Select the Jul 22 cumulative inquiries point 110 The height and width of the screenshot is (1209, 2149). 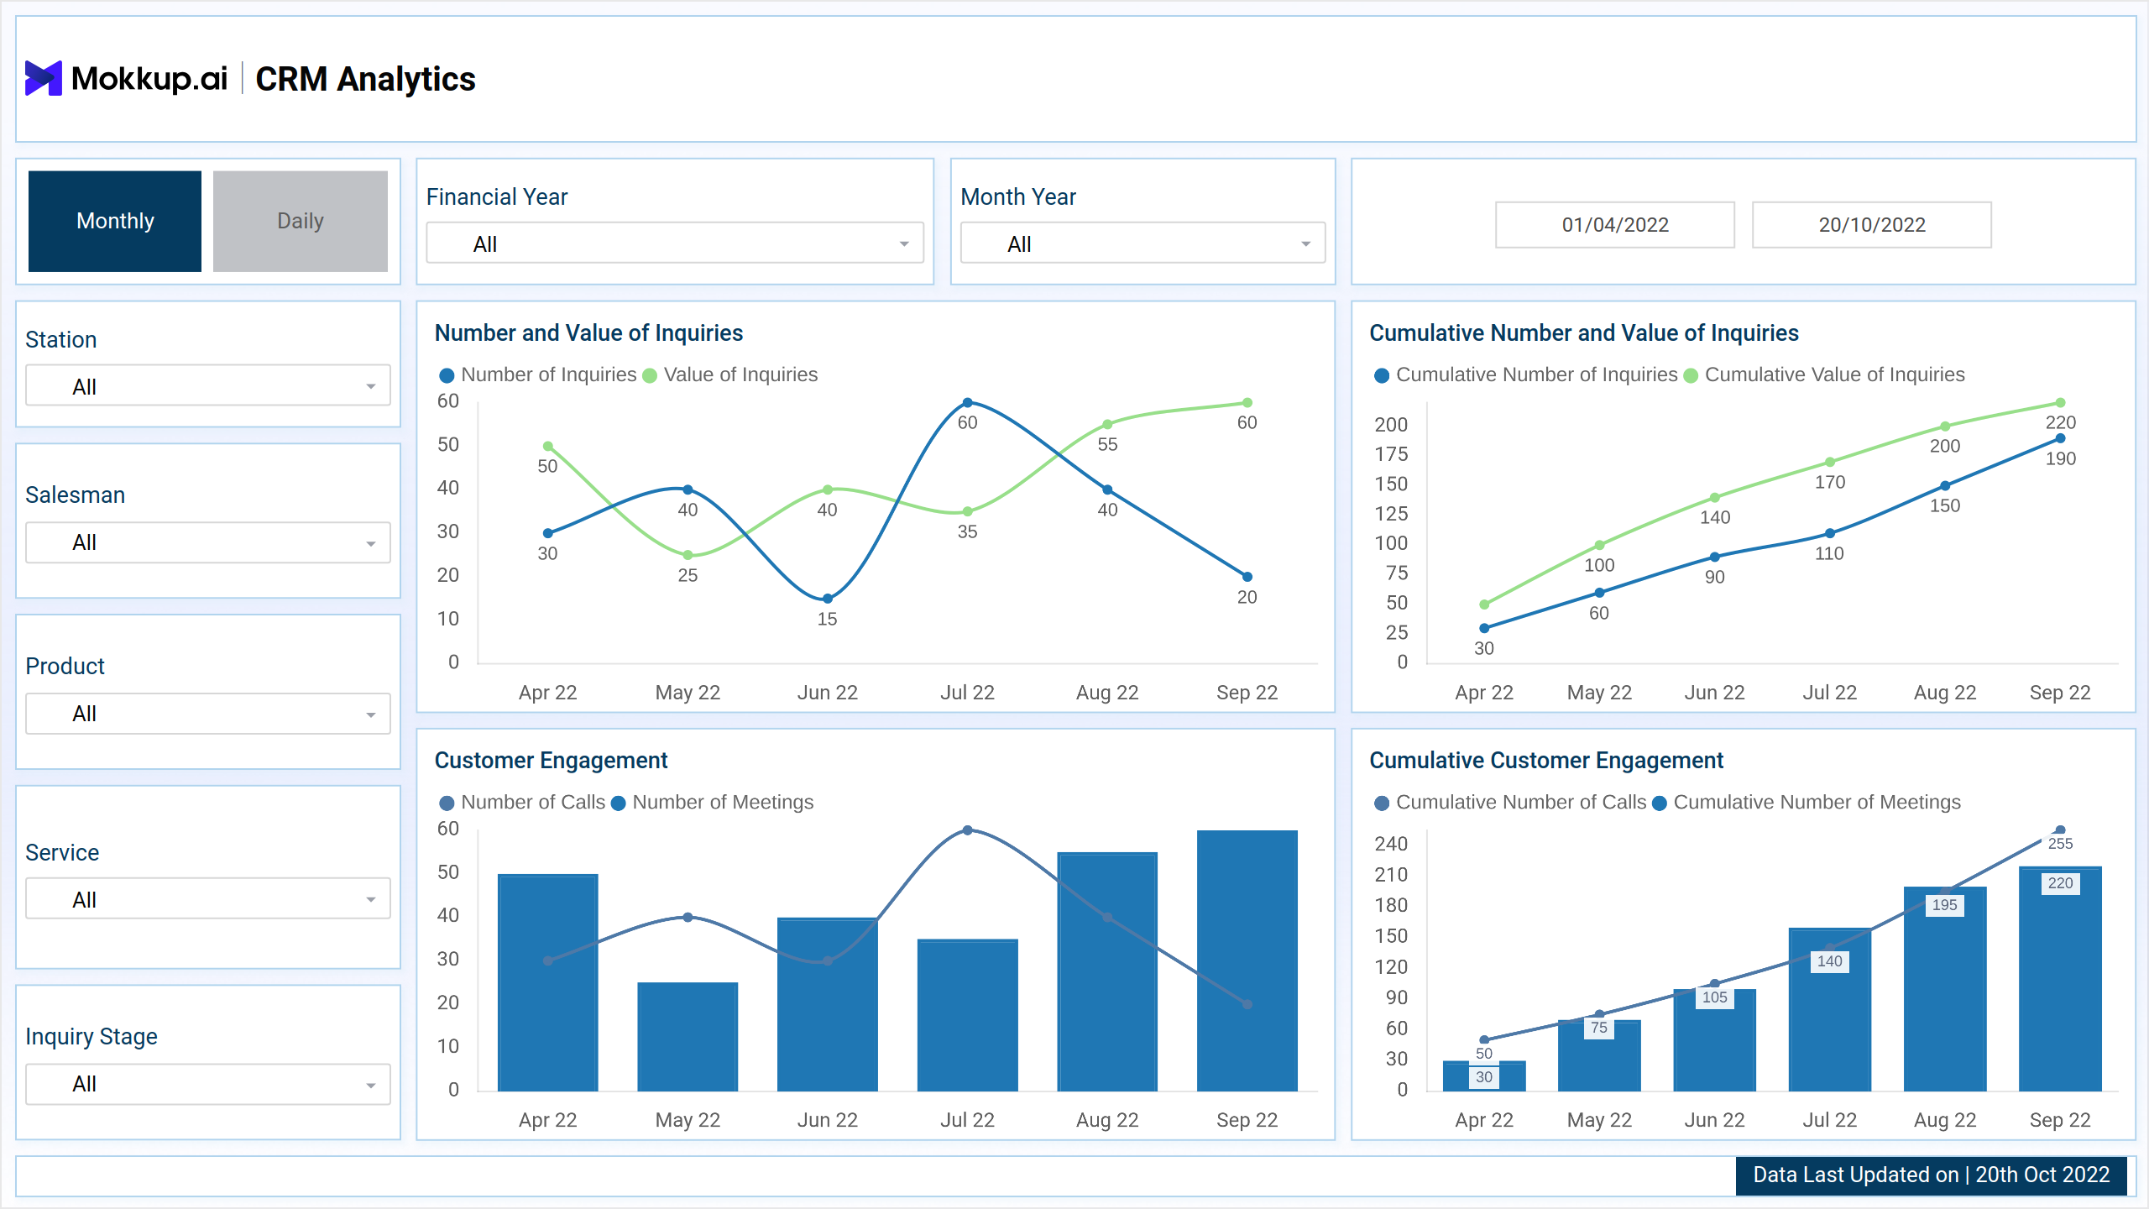click(1830, 534)
